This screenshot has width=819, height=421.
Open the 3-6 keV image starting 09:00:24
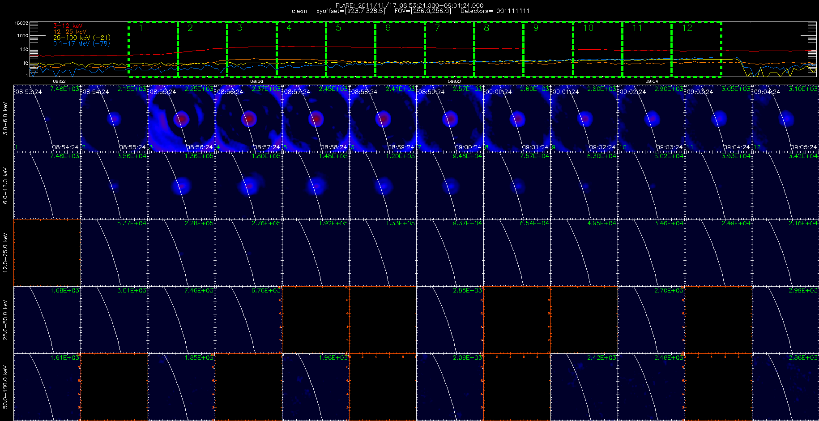click(517, 118)
